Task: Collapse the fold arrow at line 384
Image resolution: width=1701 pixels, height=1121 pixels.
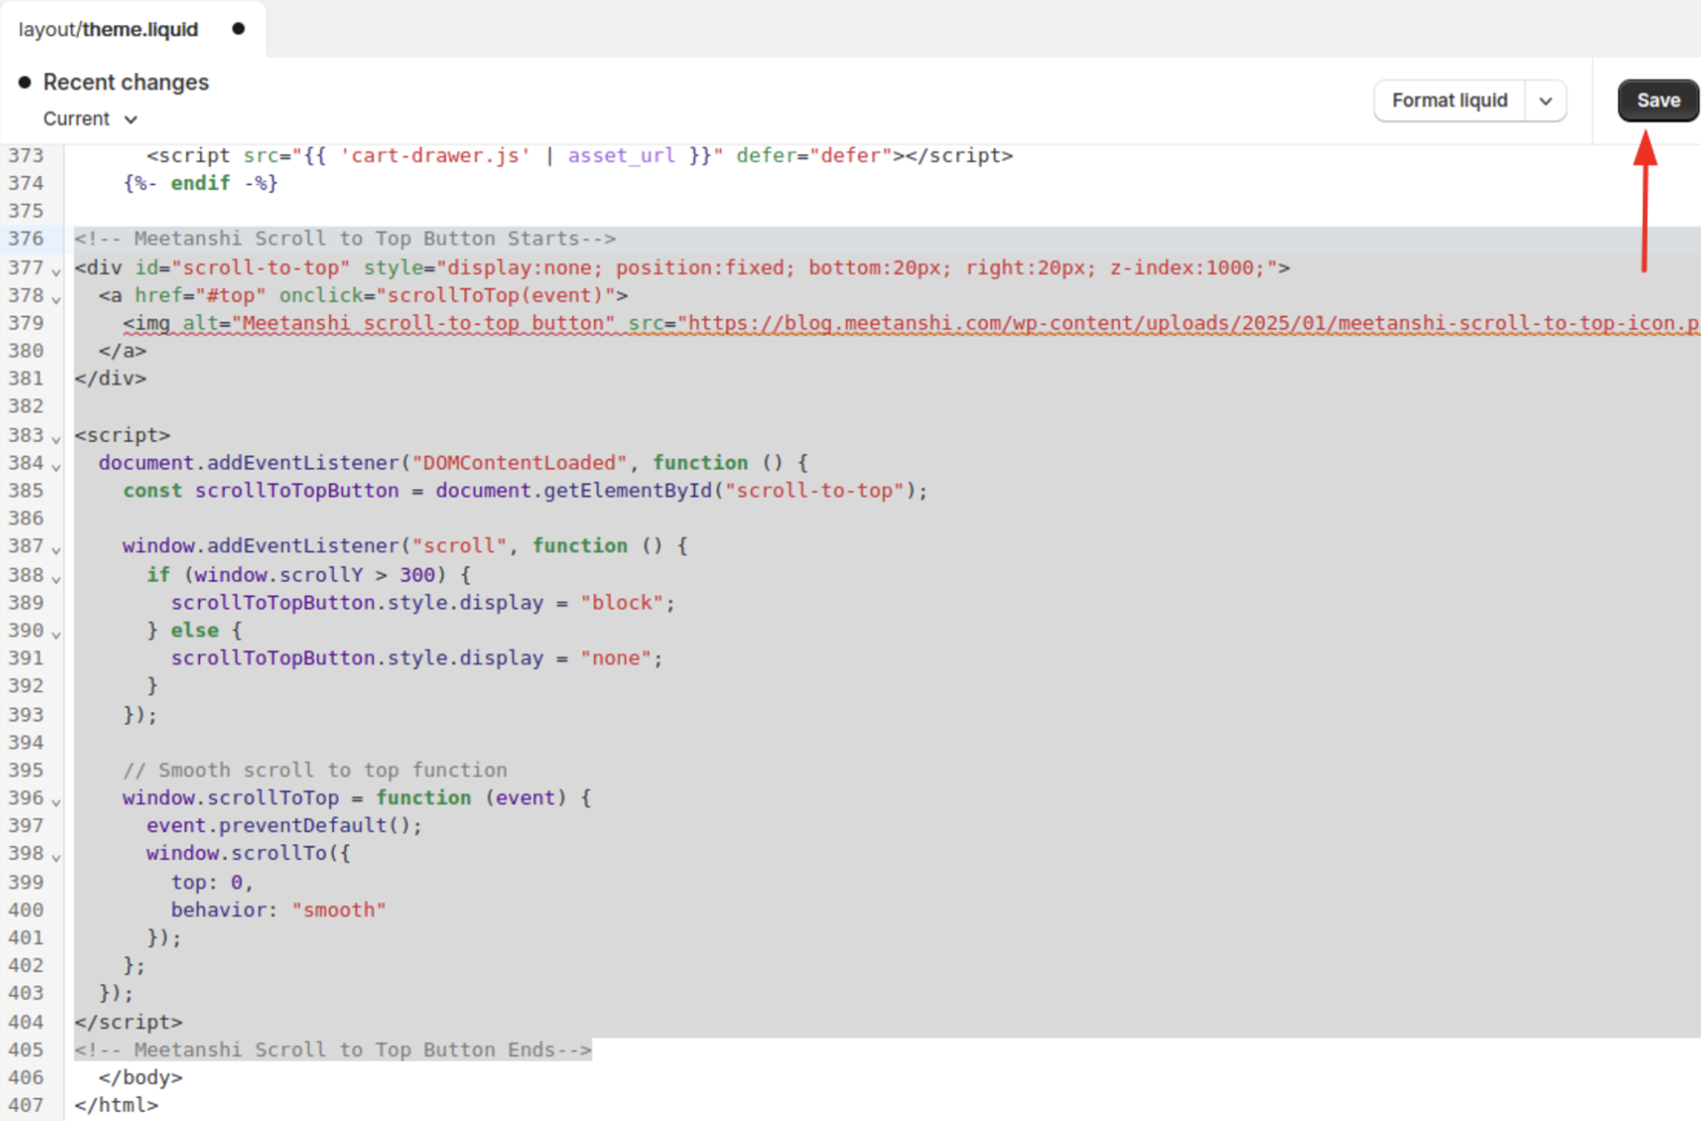Action: click(x=56, y=466)
